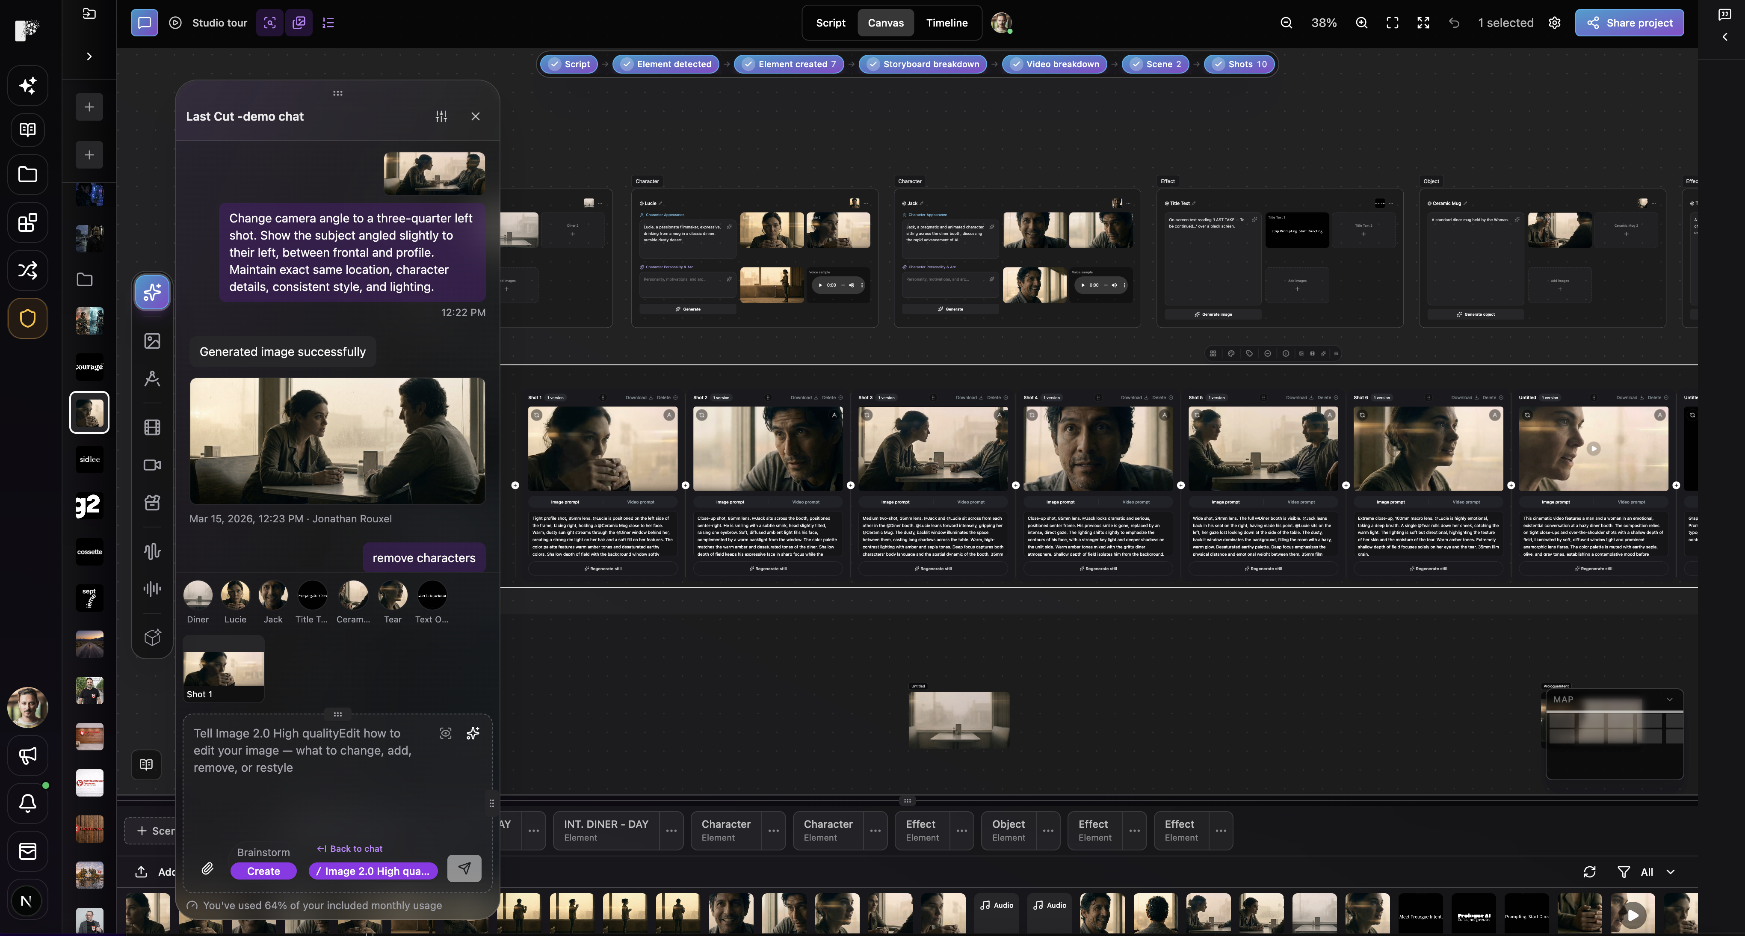Switch to the Script tab
Viewport: 1745px width, 936px height.
831,22
